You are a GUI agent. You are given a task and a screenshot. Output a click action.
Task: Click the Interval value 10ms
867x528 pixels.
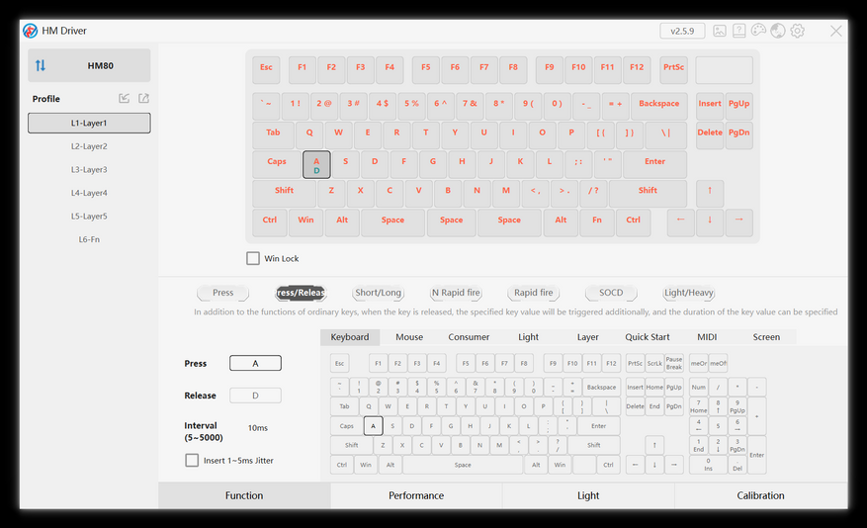(258, 428)
